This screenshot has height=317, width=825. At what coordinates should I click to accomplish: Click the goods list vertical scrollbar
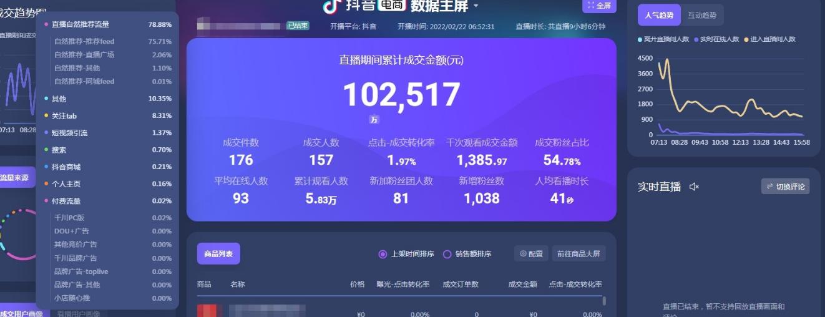[603, 301]
